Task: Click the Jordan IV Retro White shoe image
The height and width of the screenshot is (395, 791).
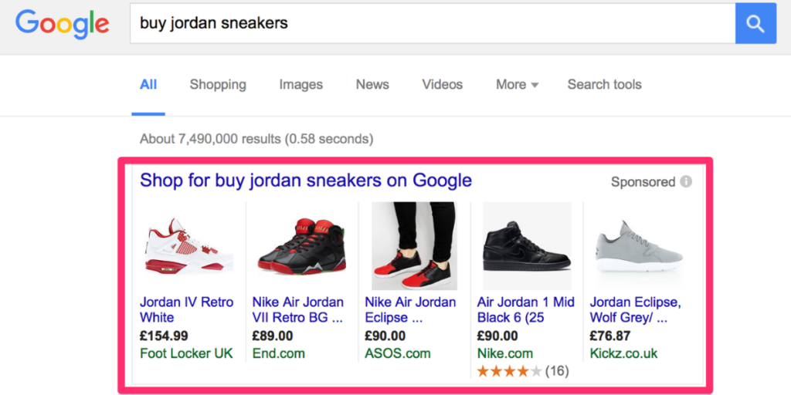Action: (188, 245)
